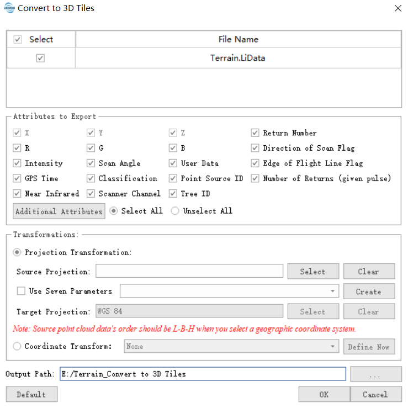
Task: Uncheck the Classification attribute
Action: (x=91, y=178)
